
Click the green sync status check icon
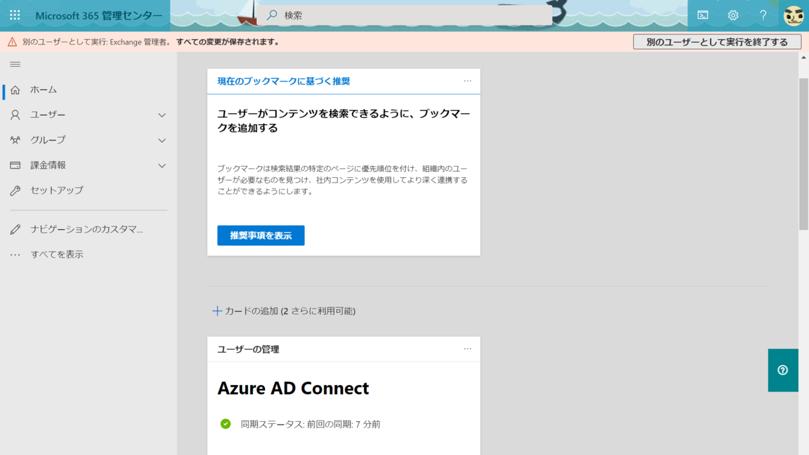(x=226, y=424)
